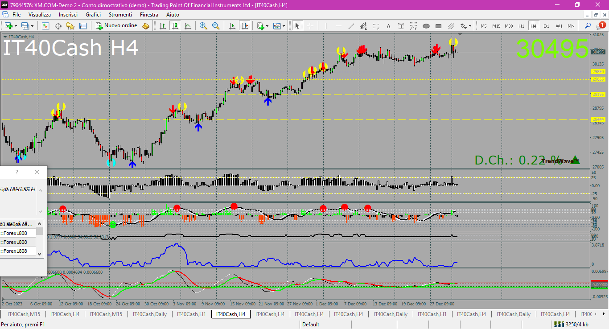Switch to D1 timeframe
The width and height of the screenshot is (609, 329).
click(x=546, y=26)
